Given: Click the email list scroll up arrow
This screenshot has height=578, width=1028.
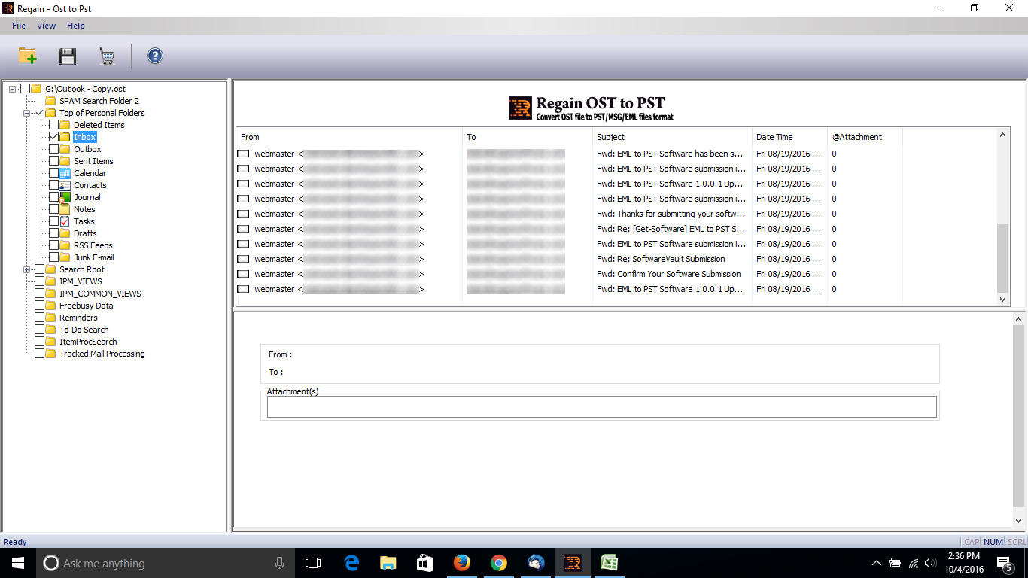Looking at the screenshot, I should [1002, 135].
